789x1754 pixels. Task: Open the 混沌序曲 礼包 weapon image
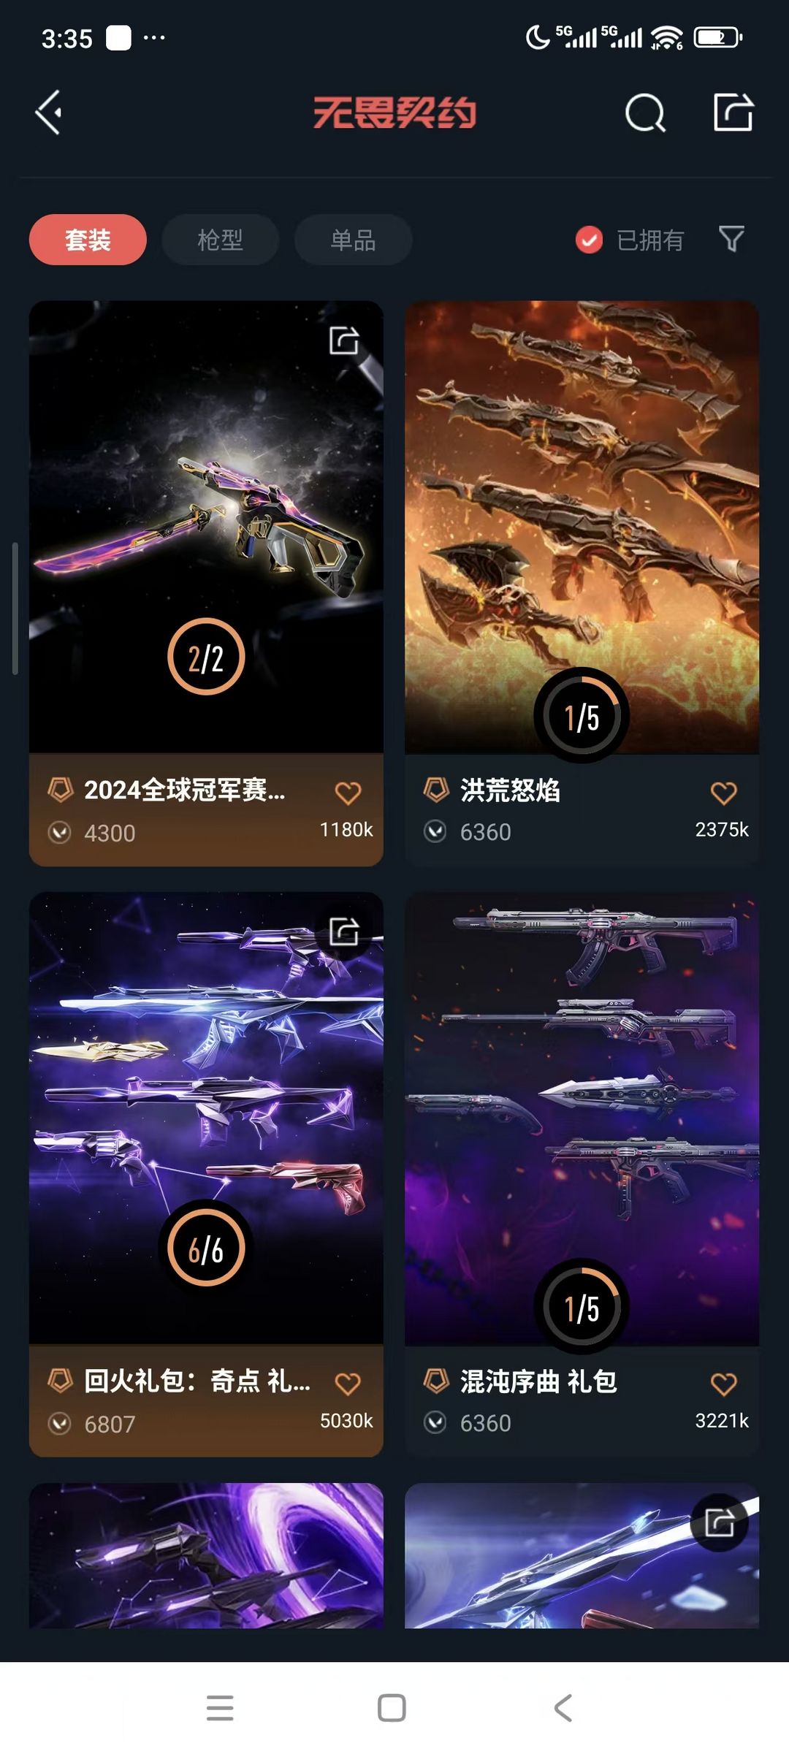582,1118
